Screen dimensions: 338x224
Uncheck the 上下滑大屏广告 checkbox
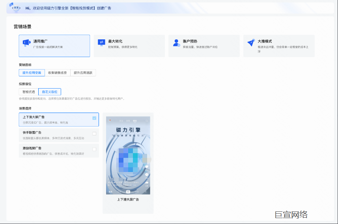(94, 118)
